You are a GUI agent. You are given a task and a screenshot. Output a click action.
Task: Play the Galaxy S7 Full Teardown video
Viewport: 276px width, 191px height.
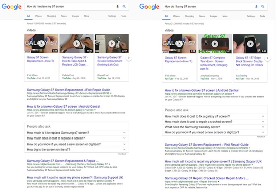215,44
